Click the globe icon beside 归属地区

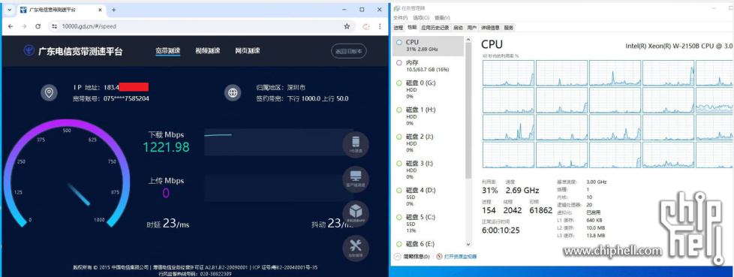233,92
